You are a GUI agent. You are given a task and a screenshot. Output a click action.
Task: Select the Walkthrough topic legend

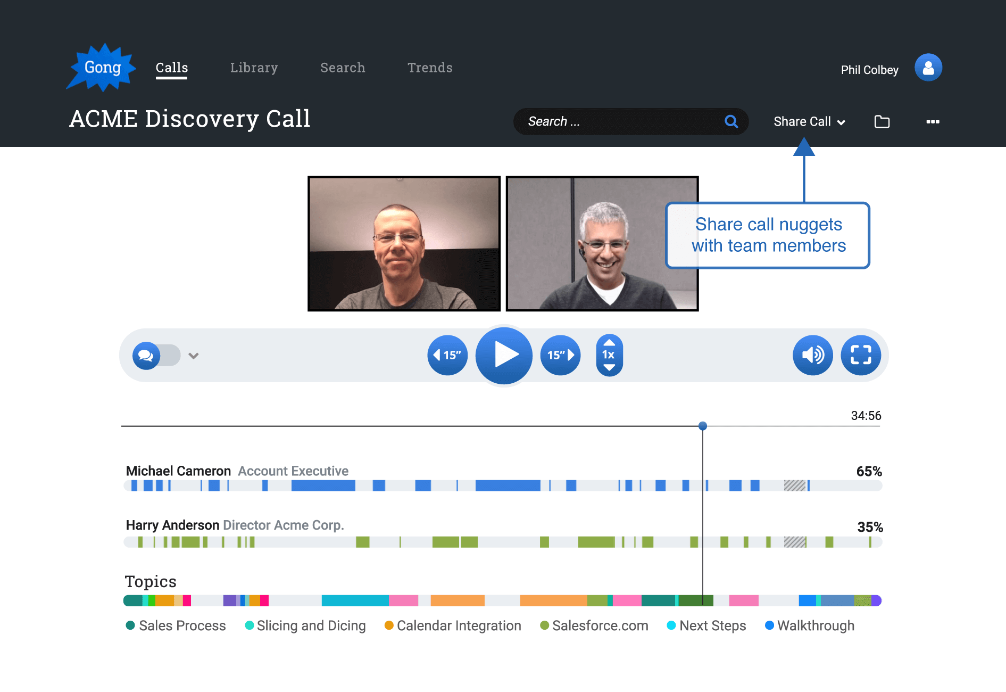(810, 625)
